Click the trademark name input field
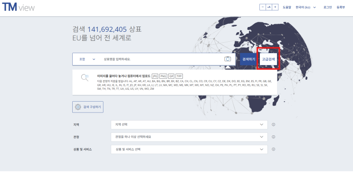 [162, 59]
